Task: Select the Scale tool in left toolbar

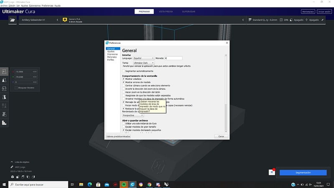Action: pyautogui.click(x=4, y=80)
